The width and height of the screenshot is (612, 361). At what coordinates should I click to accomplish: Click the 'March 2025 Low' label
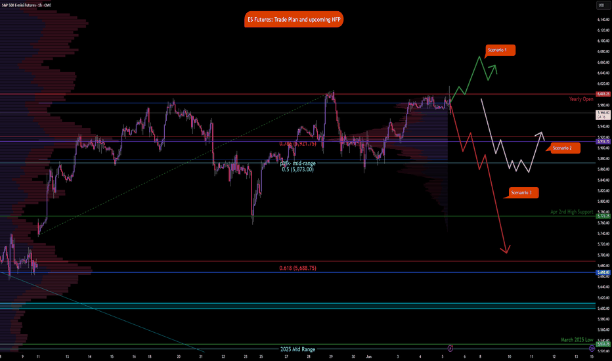(577, 340)
